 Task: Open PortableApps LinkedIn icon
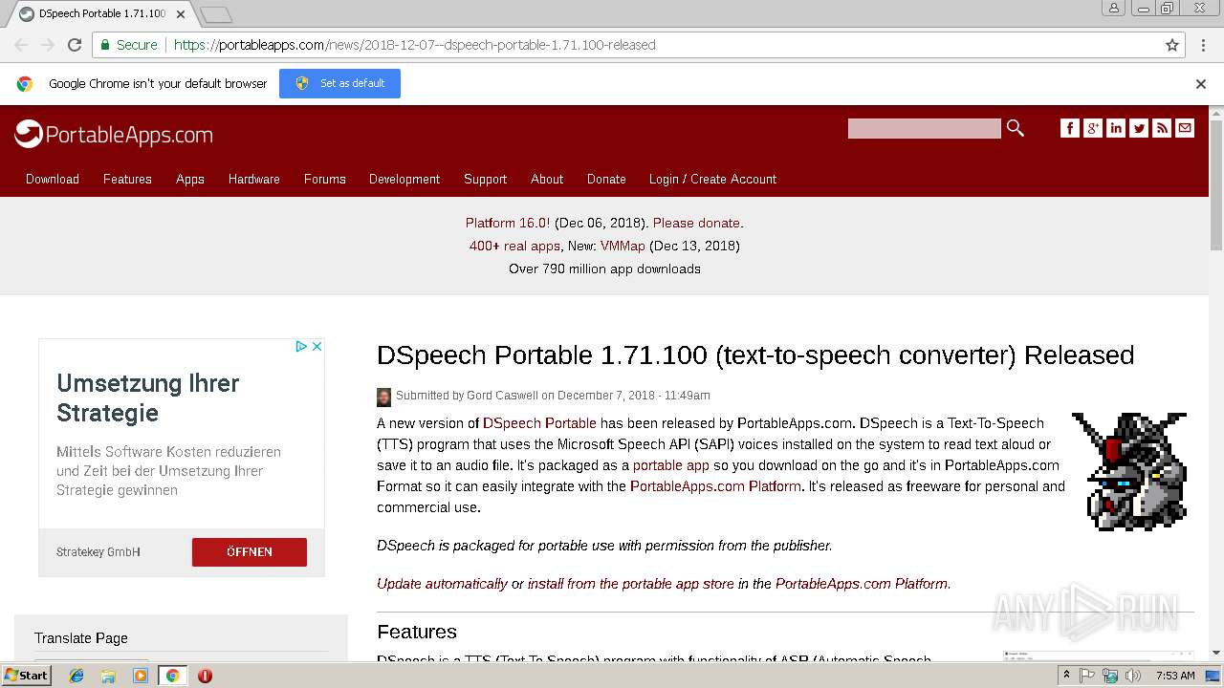pyautogui.click(x=1116, y=128)
